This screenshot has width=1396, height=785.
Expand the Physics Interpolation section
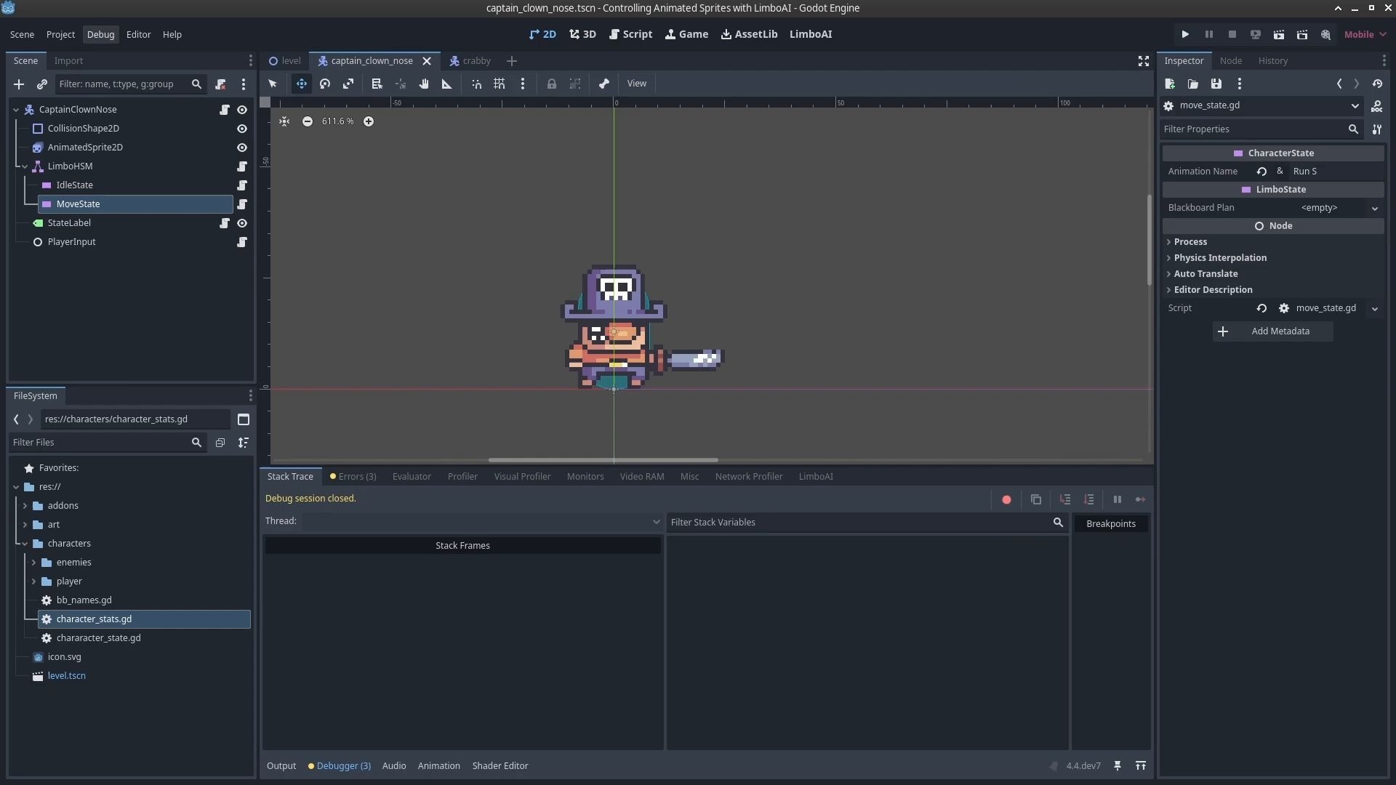tap(1219, 258)
